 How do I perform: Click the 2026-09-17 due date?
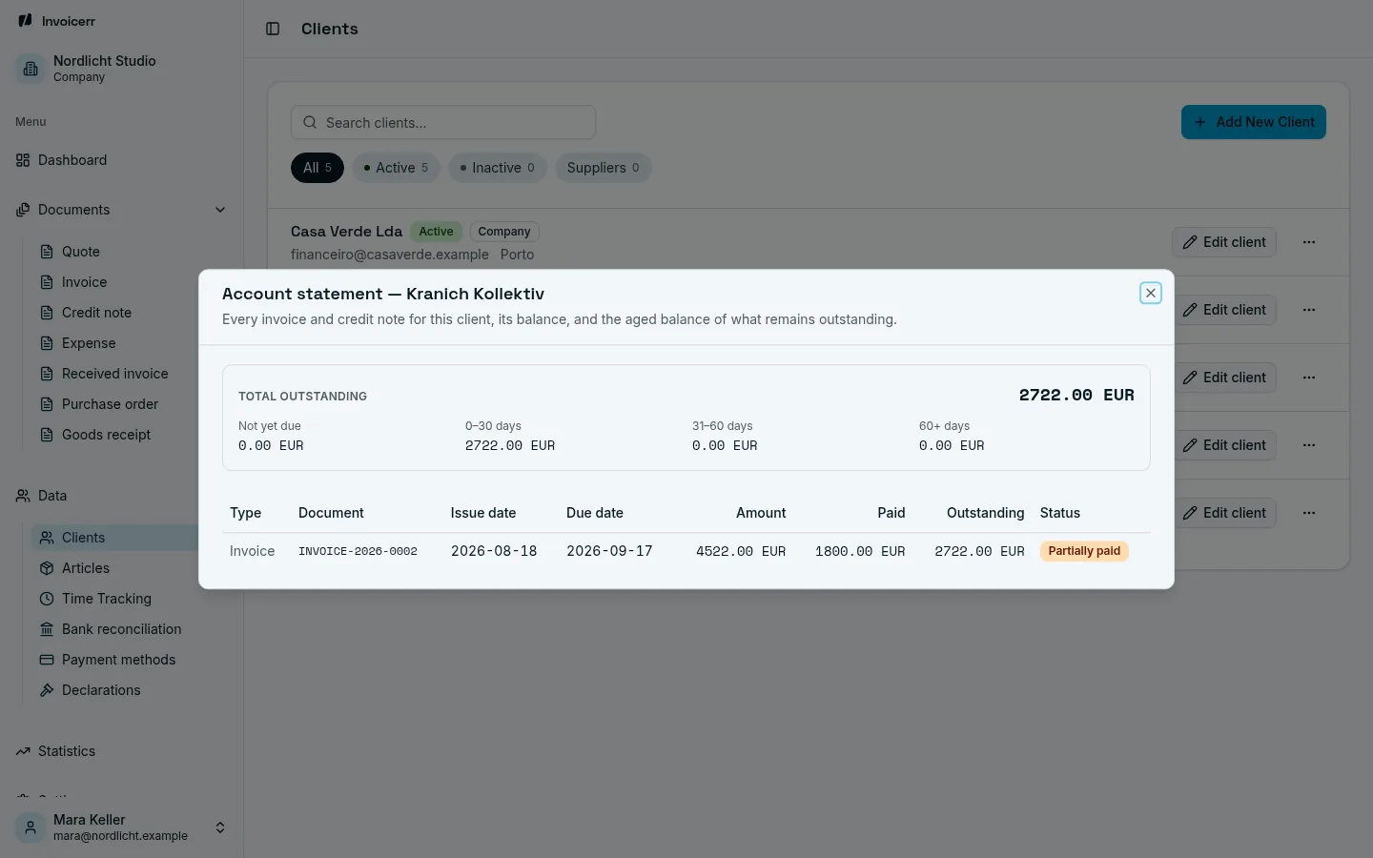pyautogui.click(x=609, y=551)
